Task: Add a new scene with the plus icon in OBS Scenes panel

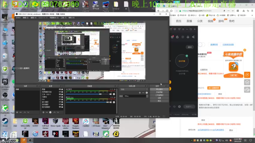Action: pyautogui.click(x=17, y=112)
